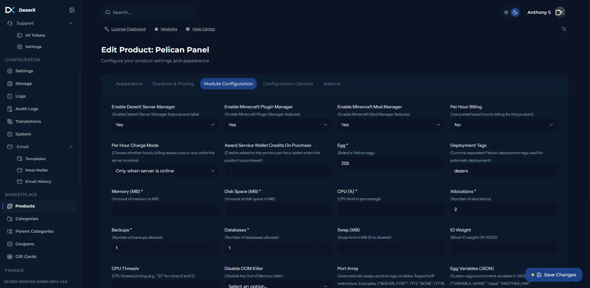Click the Email History icon
Image resolution: width=590 pixels, height=288 pixels.
click(x=20, y=182)
